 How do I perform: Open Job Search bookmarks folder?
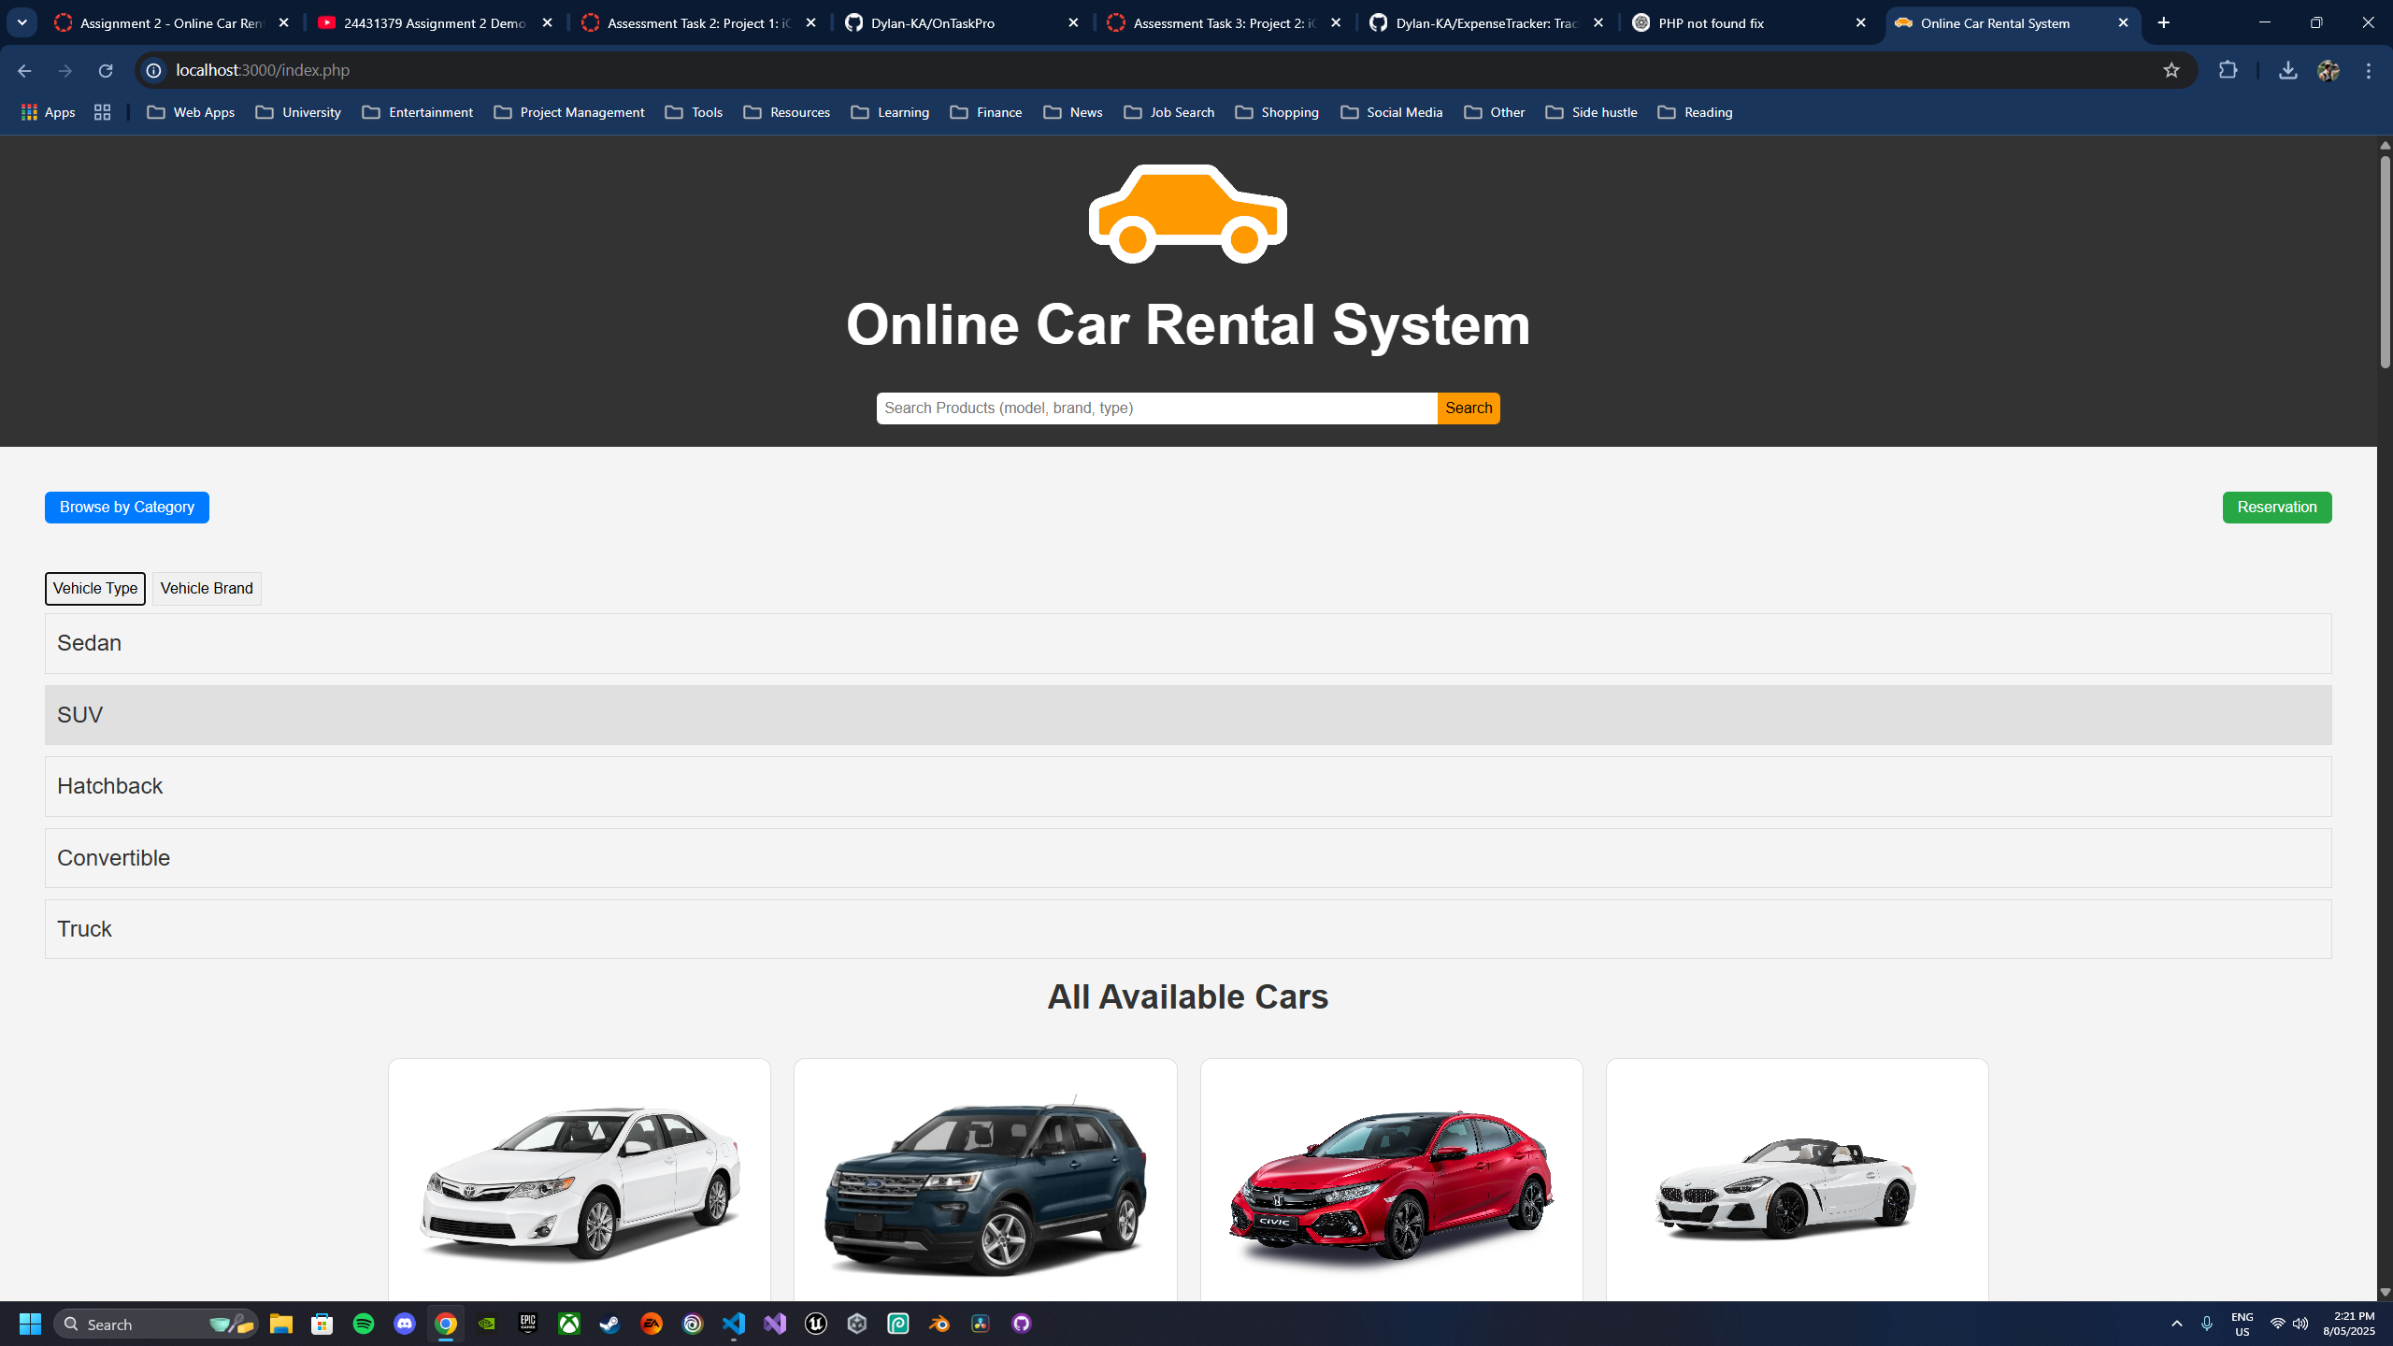point(1169,112)
